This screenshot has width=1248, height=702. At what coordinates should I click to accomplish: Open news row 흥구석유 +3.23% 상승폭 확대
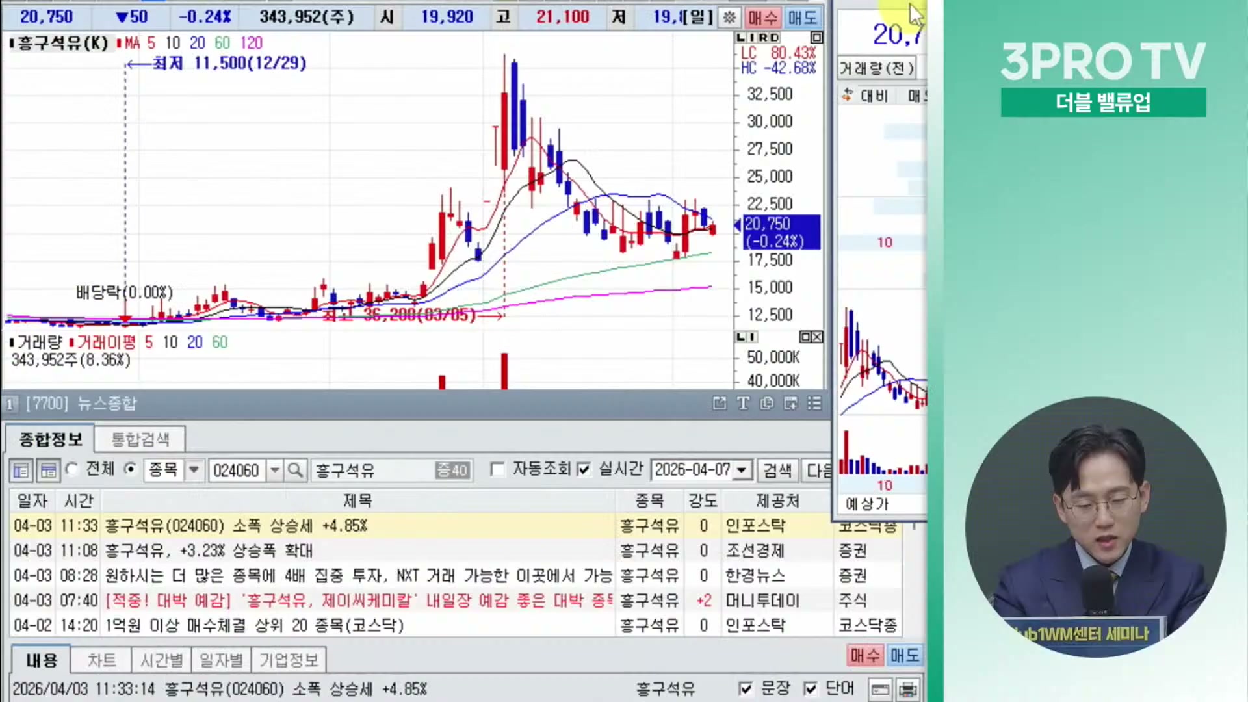pos(209,551)
